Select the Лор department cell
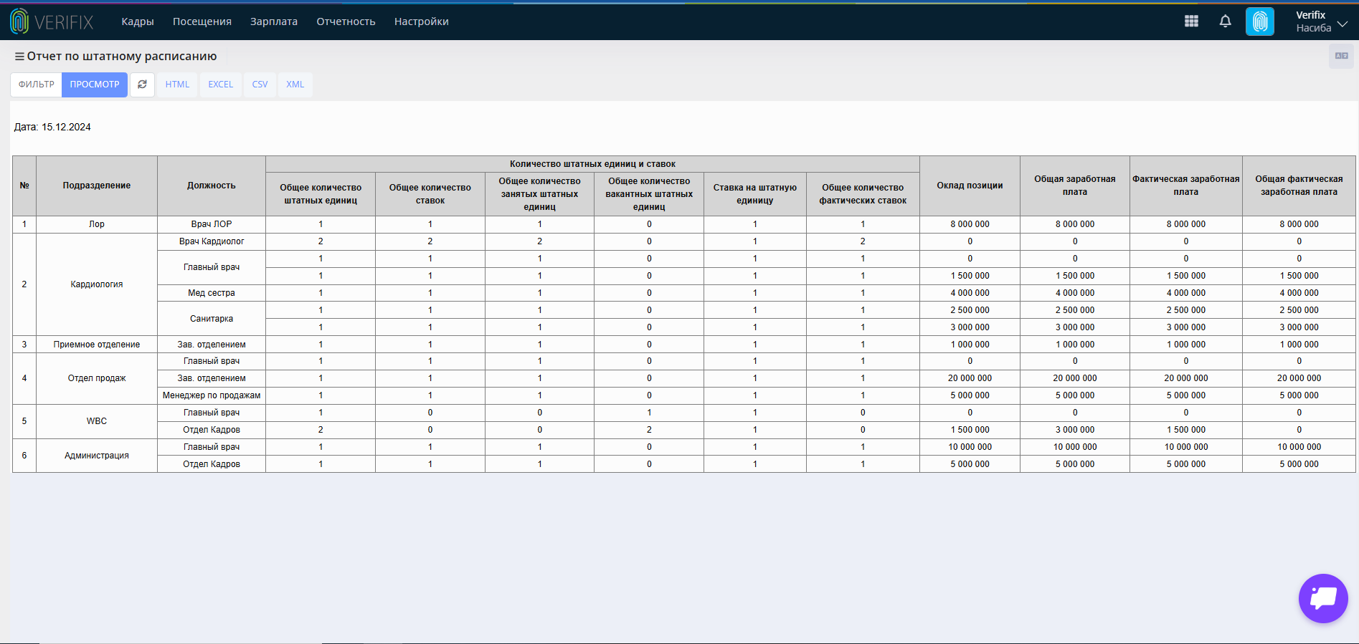This screenshot has width=1359, height=644. click(97, 224)
